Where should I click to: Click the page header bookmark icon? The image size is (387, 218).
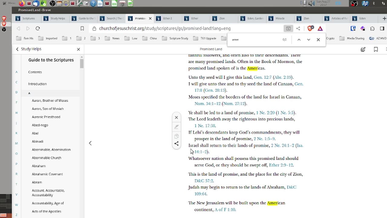pos(376,49)
